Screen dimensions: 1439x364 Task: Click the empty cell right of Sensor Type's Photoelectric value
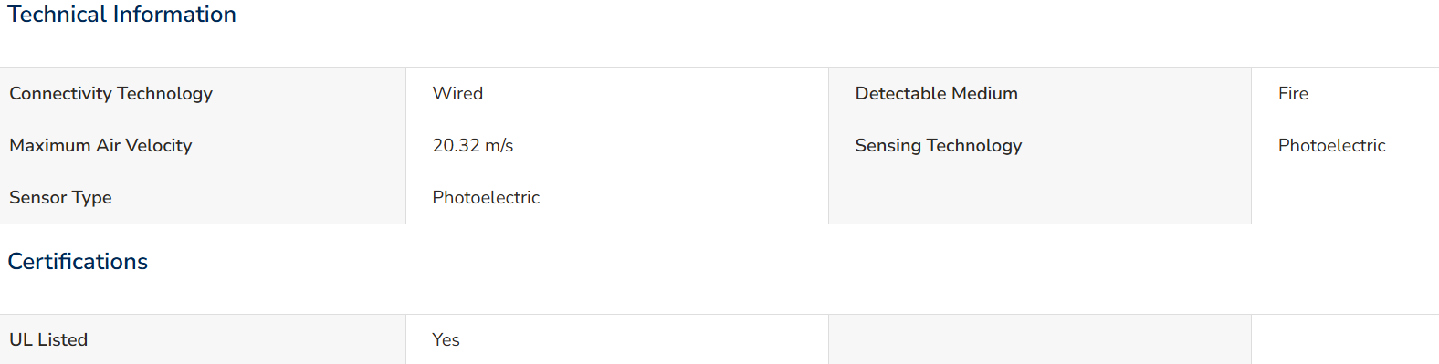1040,198
